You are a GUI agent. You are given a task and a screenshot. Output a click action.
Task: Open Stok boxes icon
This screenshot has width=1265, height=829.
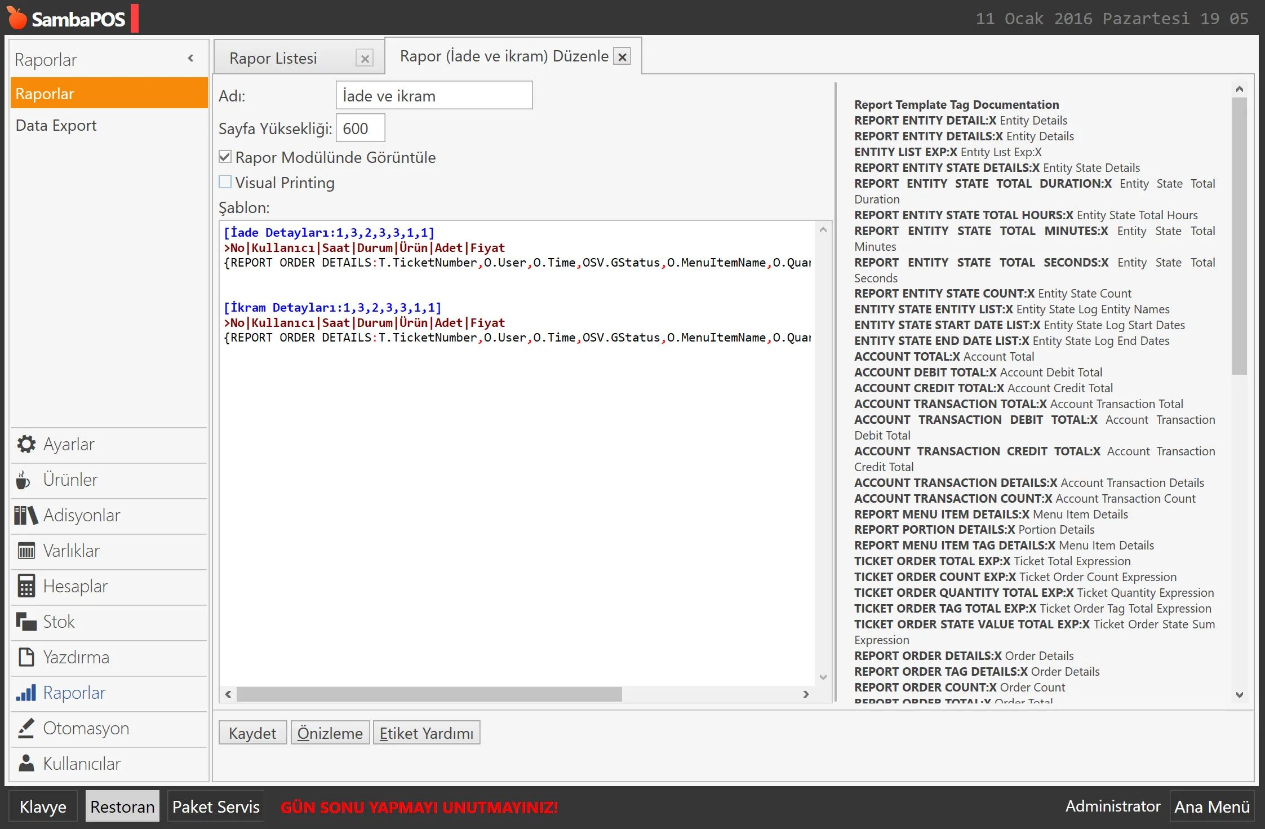26,622
